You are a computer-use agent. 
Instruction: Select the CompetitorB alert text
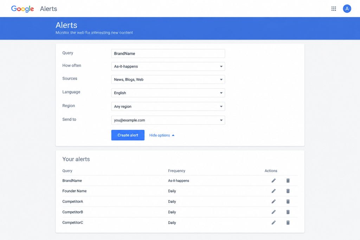pyautogui.click(x=73, y=212)
